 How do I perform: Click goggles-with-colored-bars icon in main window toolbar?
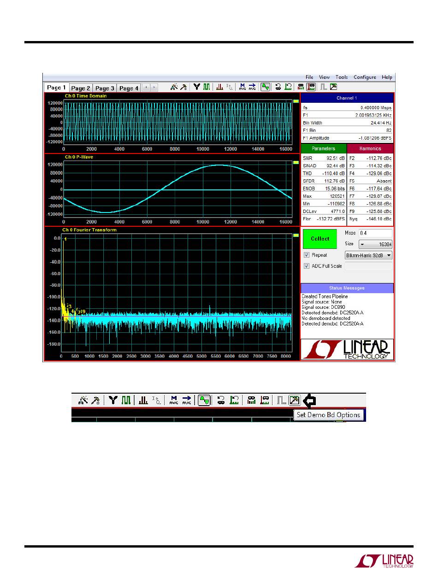pyautogui.click(x=301, y=87)
